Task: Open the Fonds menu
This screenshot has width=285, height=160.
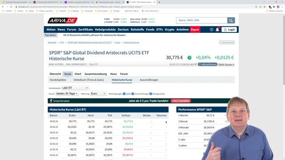Action: pyautogui.click(x=150, y=29)
